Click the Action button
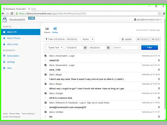The width and height of the screenshot is (167, 125). point(86,39)
